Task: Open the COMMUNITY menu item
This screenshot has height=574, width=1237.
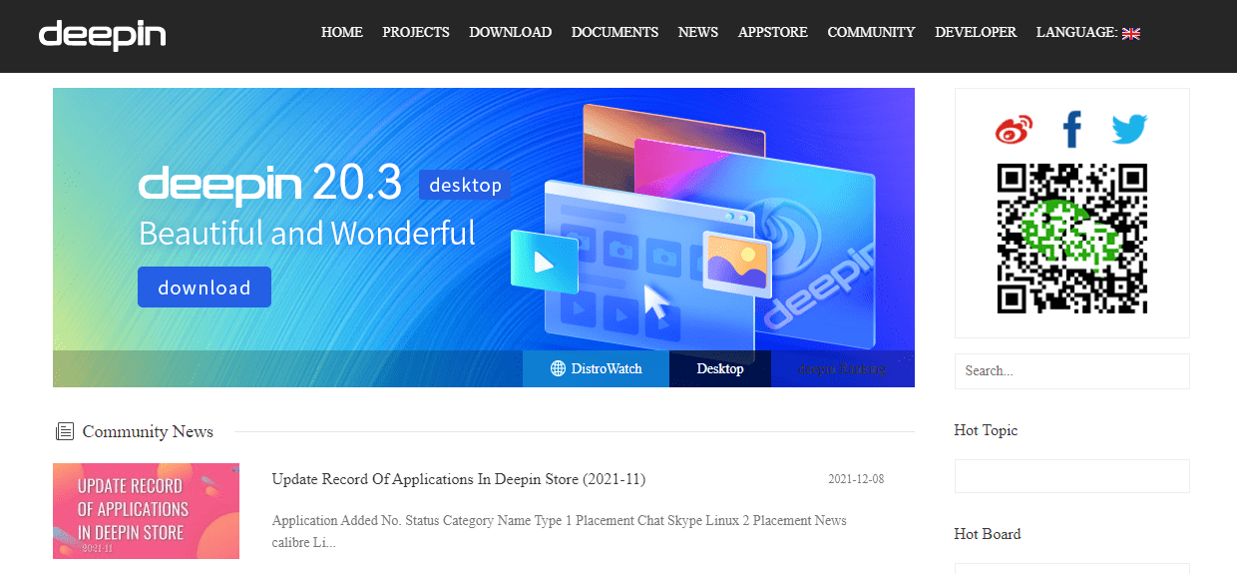Action: coord(871,32)
